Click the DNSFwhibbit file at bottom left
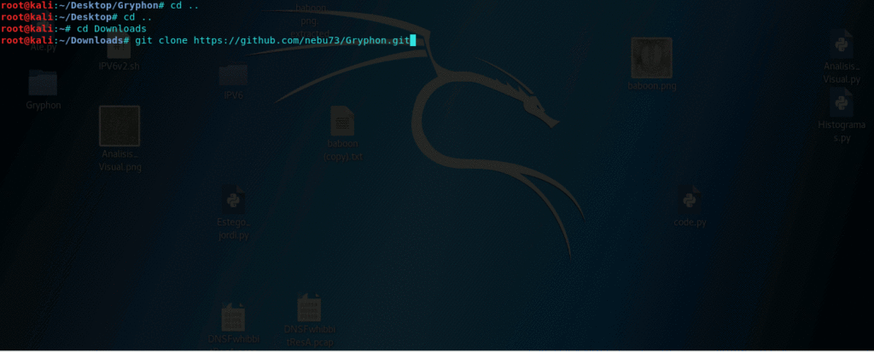The image size is (874, 352). click(233, 319)
